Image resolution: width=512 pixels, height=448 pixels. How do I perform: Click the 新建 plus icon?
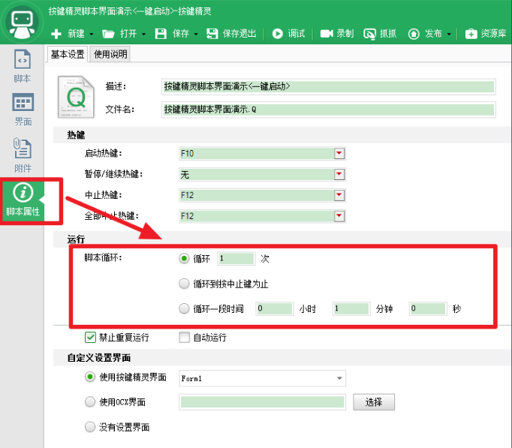click(x=56, y=34)
